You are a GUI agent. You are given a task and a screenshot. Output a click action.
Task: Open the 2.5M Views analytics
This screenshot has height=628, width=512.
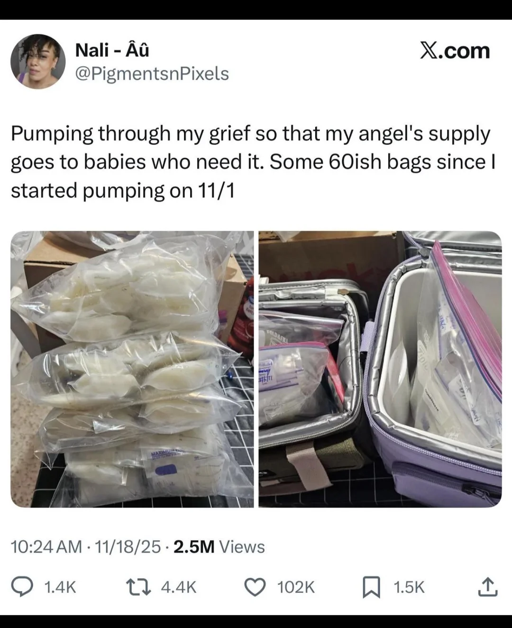pyautogui.click(x=219, y=547)
